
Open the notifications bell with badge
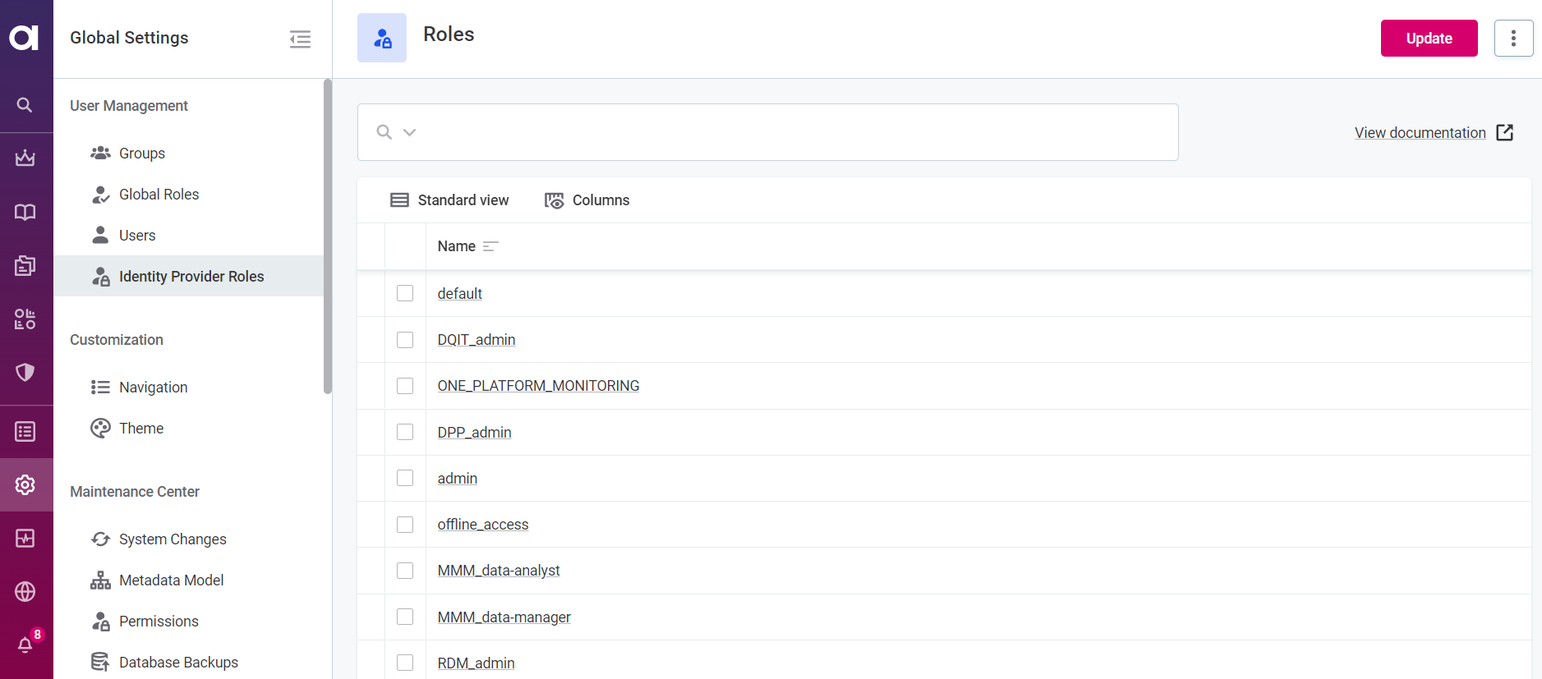25,645
